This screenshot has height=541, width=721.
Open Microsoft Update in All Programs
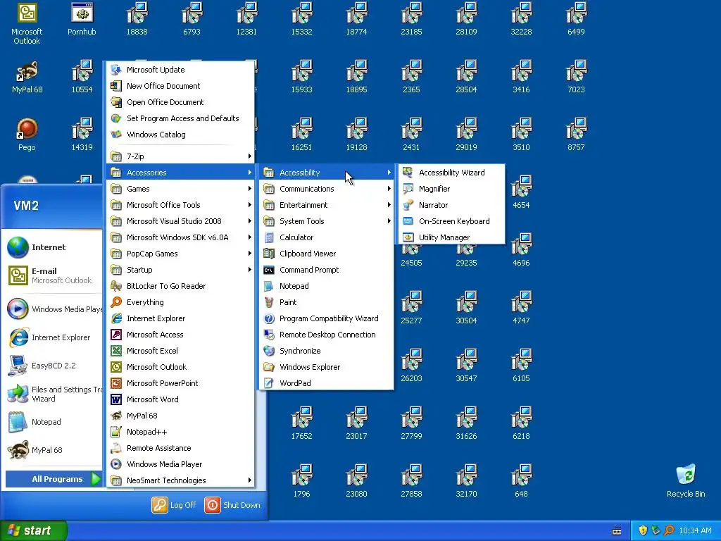pos(180,70)
